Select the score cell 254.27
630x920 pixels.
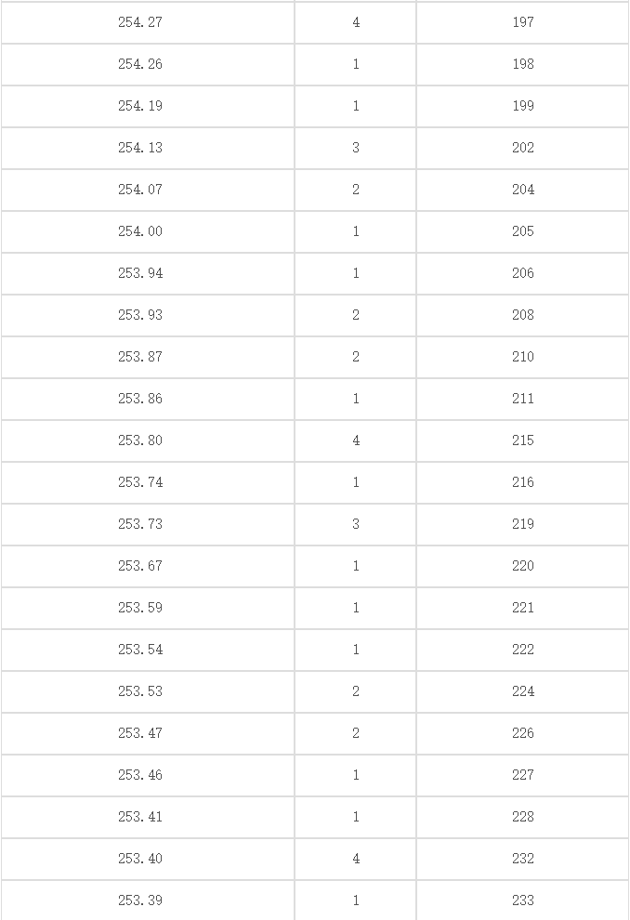147,22
